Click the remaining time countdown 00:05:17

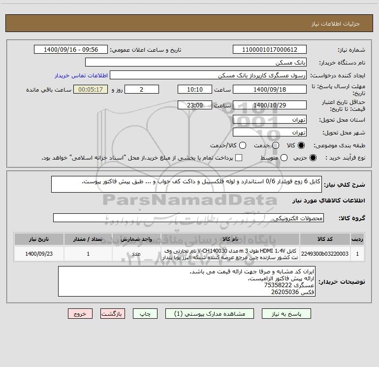[x=91, y=89]
